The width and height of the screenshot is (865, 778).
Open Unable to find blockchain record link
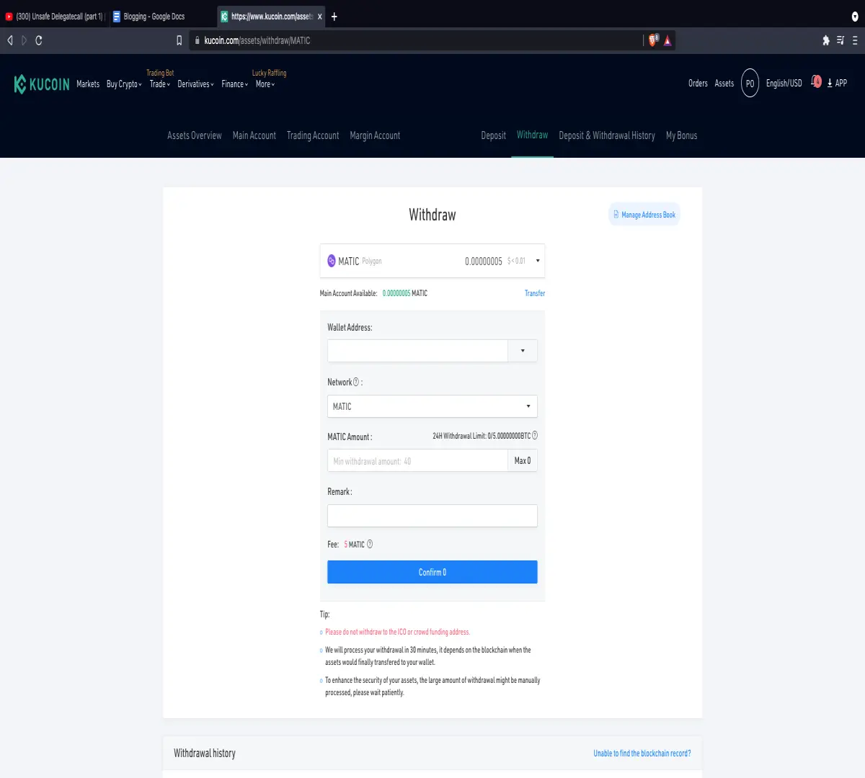642,754
